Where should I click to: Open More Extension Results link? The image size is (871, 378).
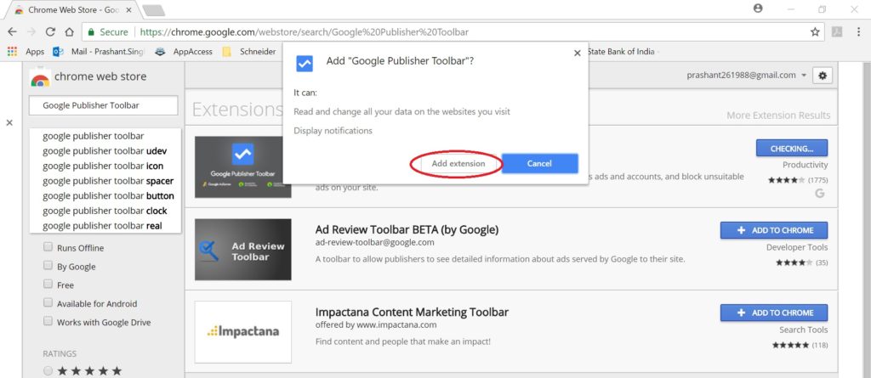click(778, 116)
